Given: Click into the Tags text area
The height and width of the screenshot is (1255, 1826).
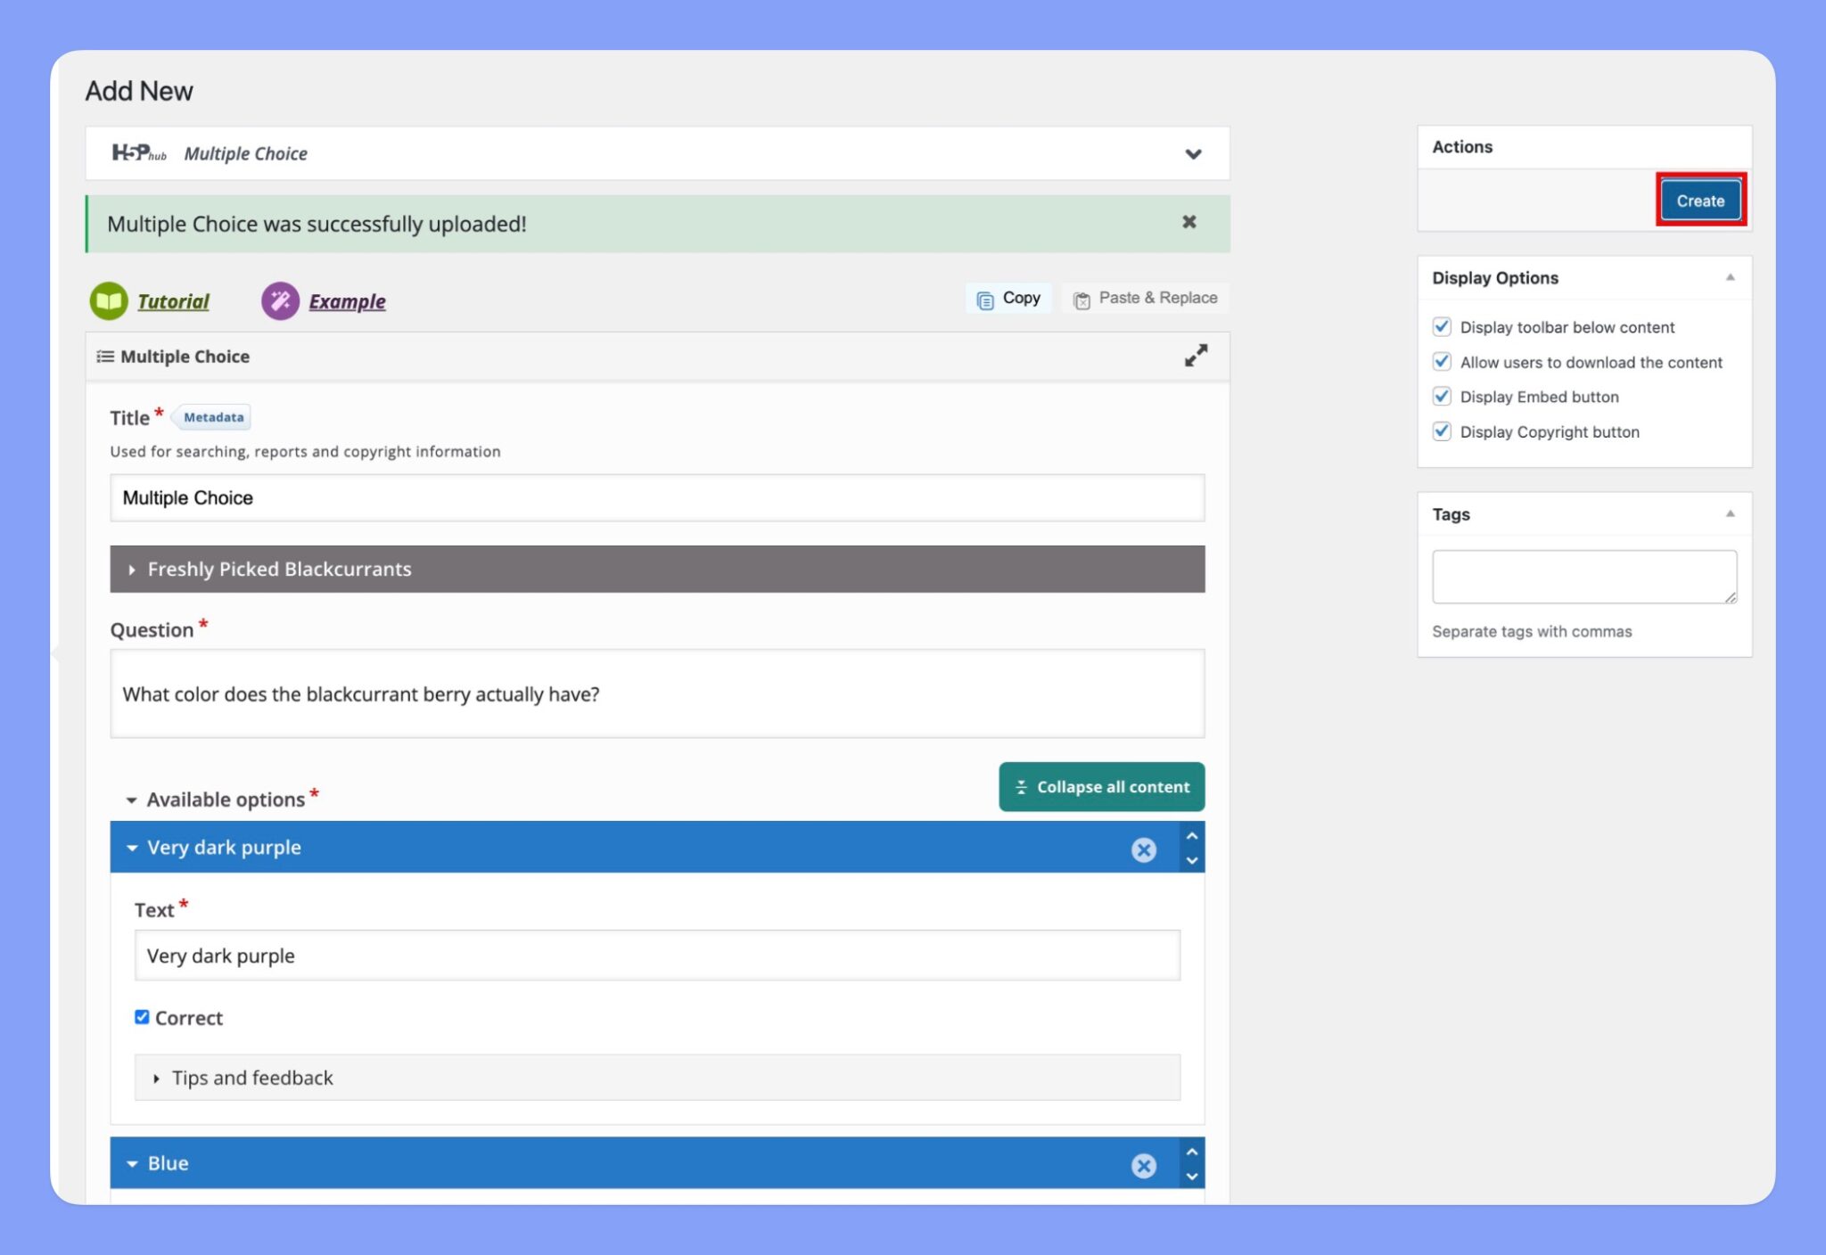Looking at the screenshot, I should click(x=1583, y=577).
